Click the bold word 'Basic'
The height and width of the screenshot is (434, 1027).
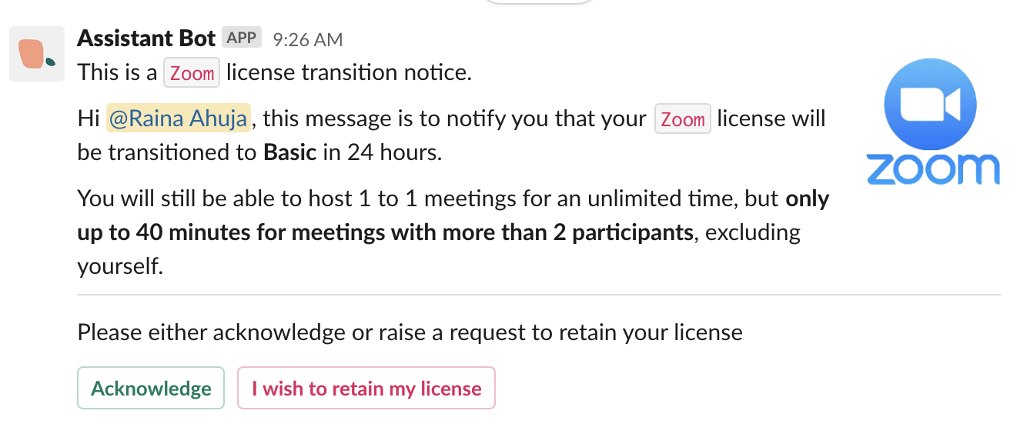click(289, 152)
